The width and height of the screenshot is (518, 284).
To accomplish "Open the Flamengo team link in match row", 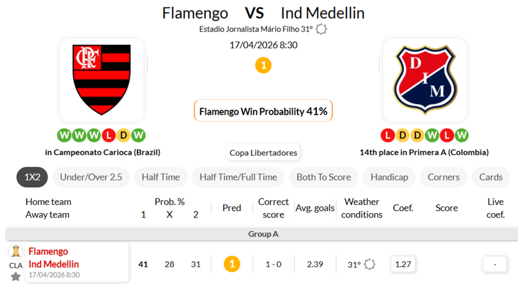I will coord(48,251).
